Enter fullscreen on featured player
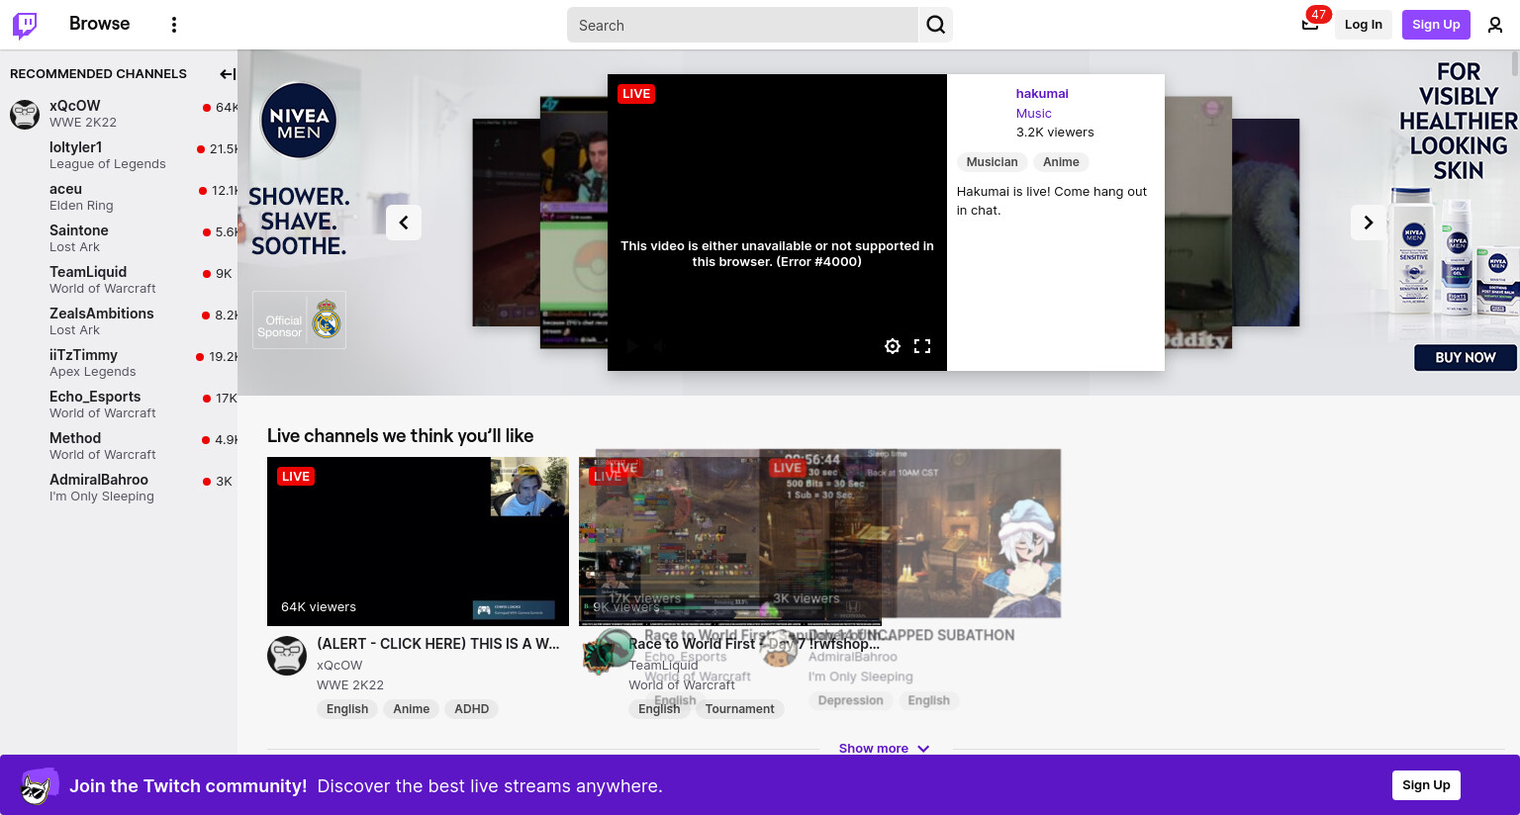The image size is (1520, 815). pos(922,346)
